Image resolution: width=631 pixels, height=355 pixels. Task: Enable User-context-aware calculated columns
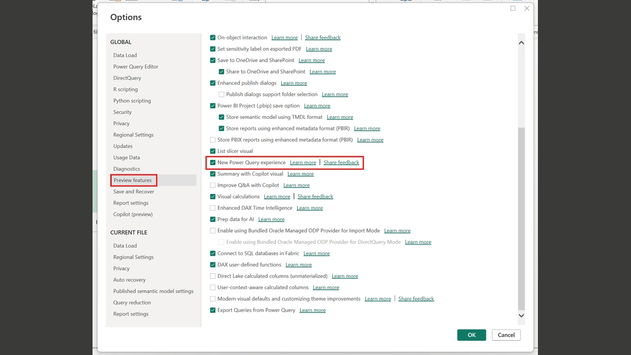[213, 288]
